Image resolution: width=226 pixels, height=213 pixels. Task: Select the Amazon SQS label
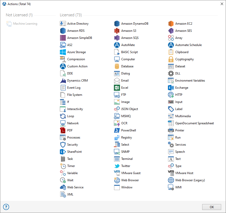(x=130, y=38)
